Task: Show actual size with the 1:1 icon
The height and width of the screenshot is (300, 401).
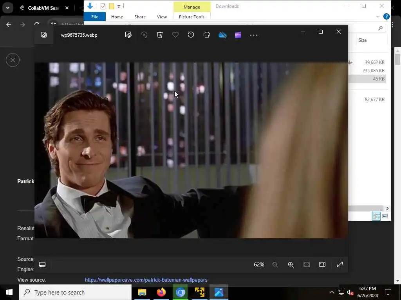Action: (322, 264)
